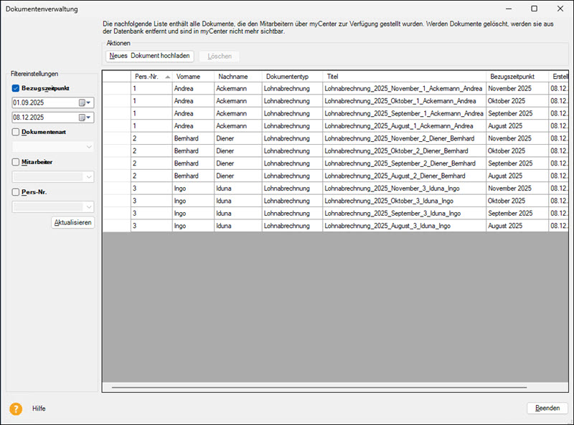
Task: Click row selector of Iduna August row
Action: click(x=116, y=226)
